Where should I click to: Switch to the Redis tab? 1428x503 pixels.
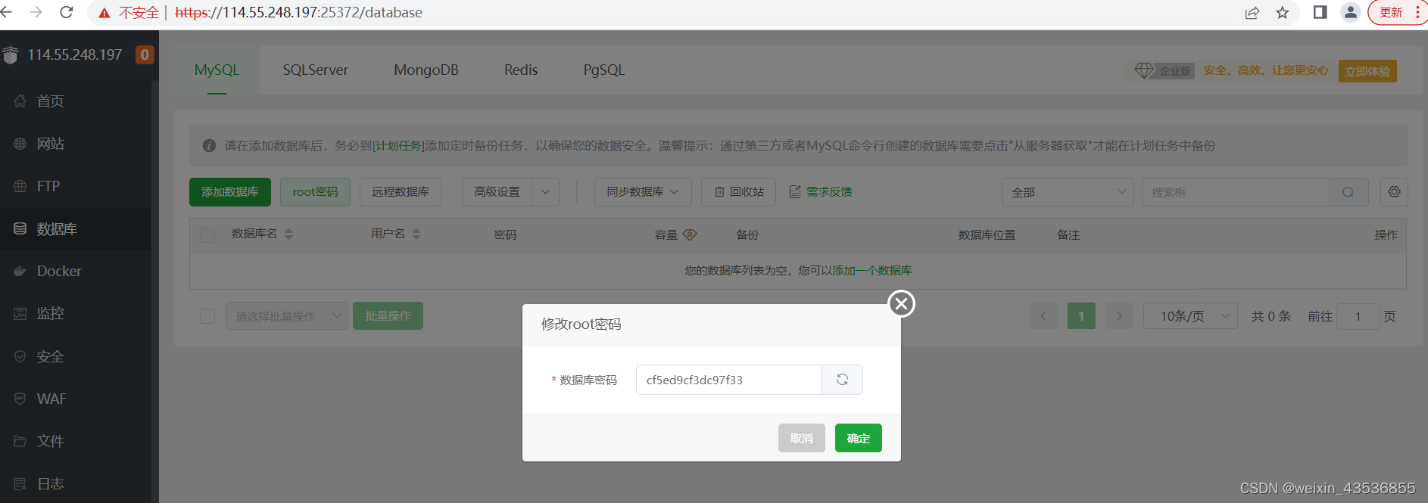pos(521,70)
